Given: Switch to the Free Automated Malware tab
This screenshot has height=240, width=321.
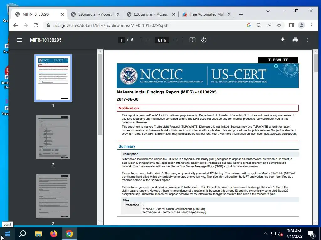Looking at the screenshot, I should [x=207, y=14].
